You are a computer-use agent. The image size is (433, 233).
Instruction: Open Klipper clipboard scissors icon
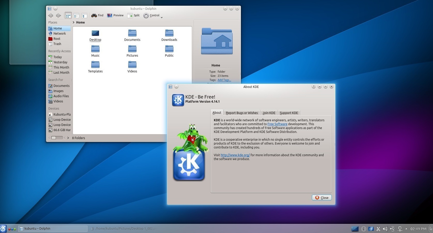[378, 229]
